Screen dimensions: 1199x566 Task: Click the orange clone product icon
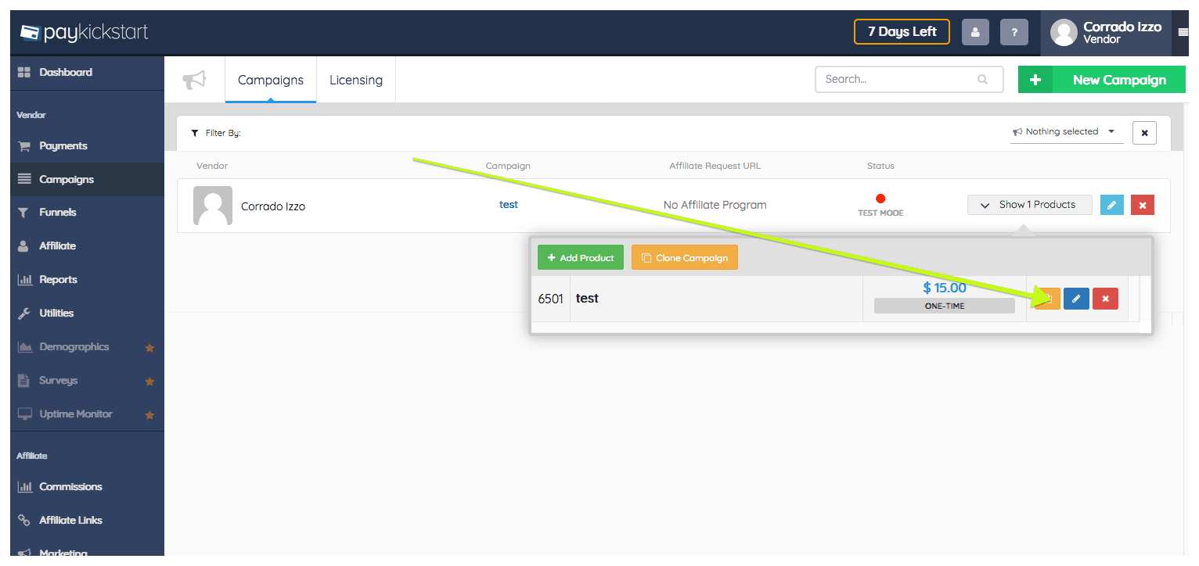1047,299
